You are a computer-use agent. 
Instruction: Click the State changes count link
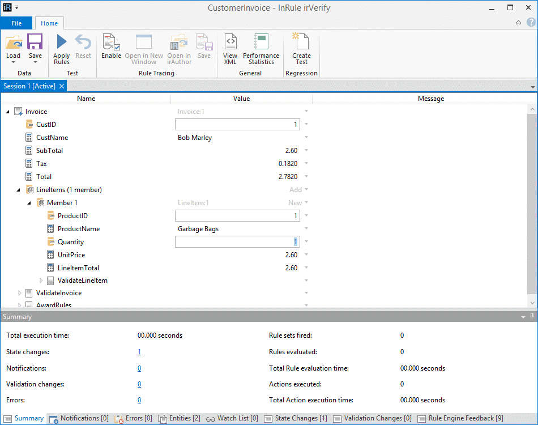click(139, 352)
